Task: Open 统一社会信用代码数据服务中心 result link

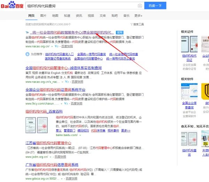Action: click(x=72, y=32)
